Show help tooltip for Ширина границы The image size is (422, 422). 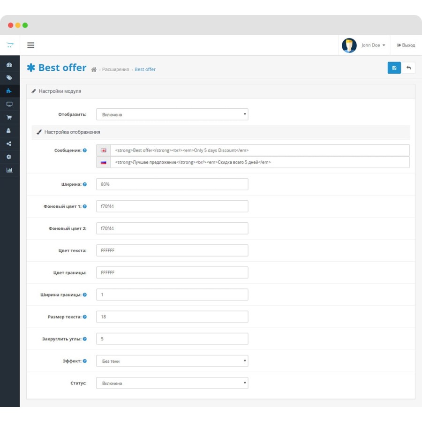click(85, 295)
